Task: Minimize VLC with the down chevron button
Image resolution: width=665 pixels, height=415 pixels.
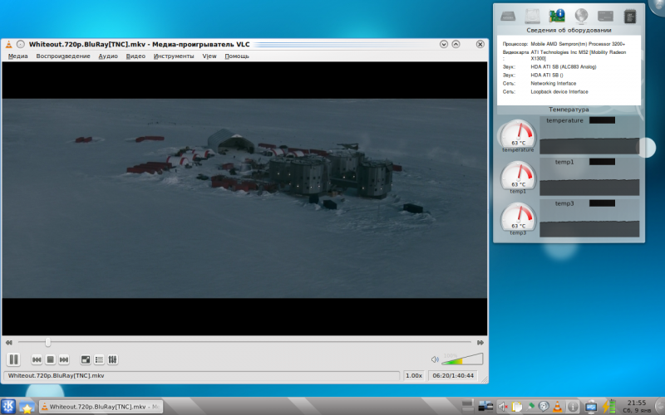Action: (444, 44)
